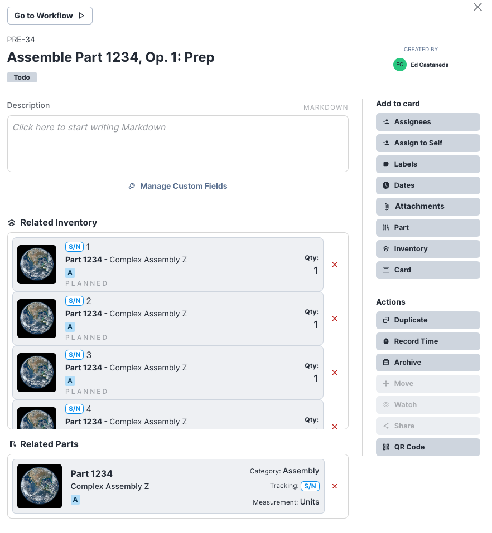Click the Duplicate action icon

click(x=385, y=320)
